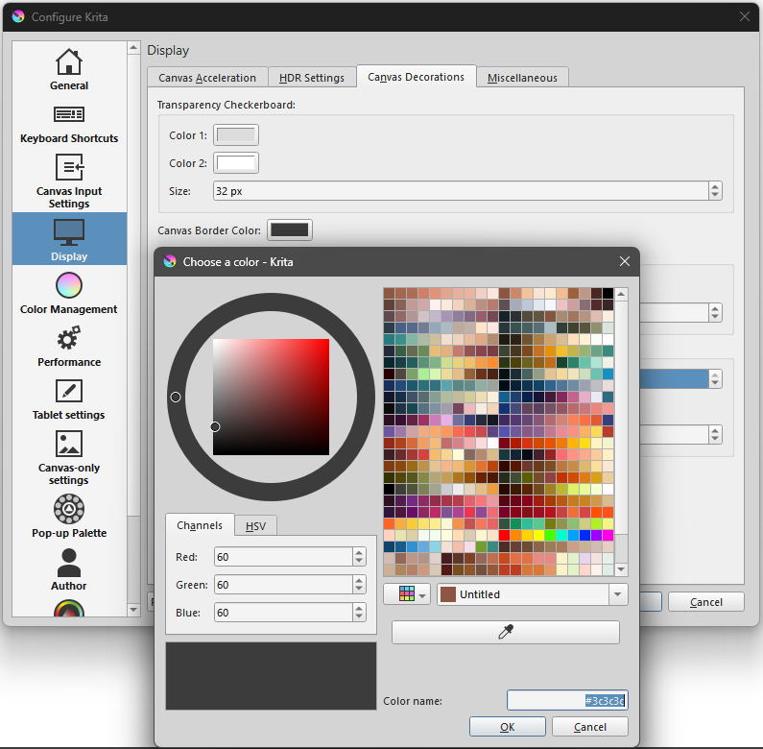Switch to the Miscellaneous tab
Viewport: 763px width, 749px height.
coord(521,78)
